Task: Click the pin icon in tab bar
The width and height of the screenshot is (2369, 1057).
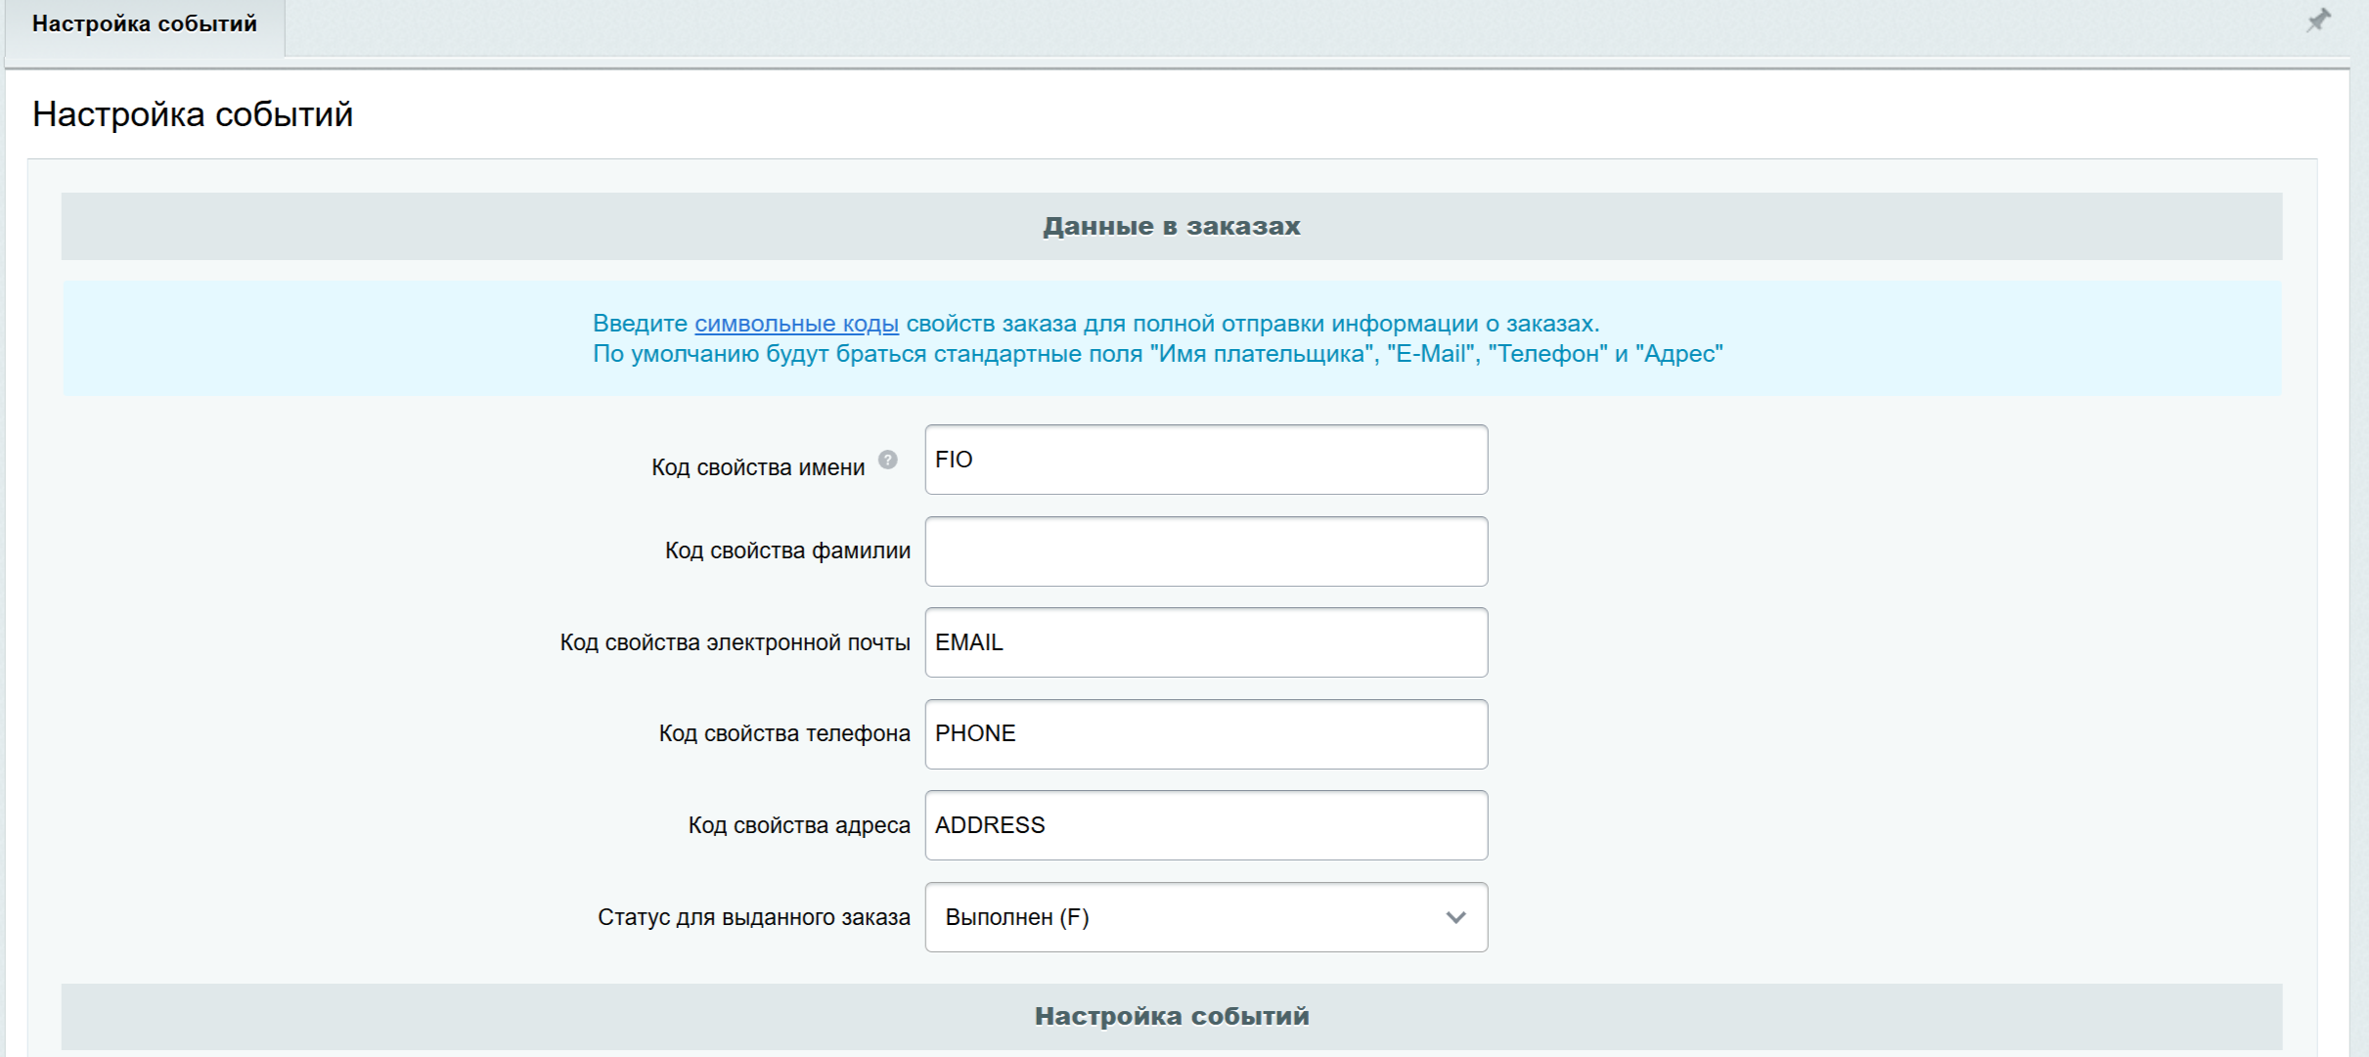Action: (2318, 21)
